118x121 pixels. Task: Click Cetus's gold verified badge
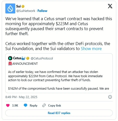click(28, 58)
